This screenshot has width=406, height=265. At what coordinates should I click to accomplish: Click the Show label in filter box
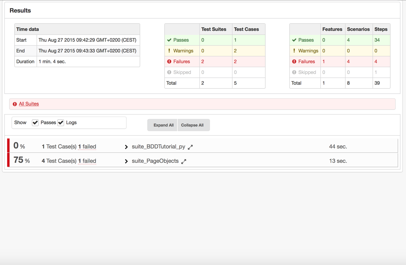tap(20, 122)
